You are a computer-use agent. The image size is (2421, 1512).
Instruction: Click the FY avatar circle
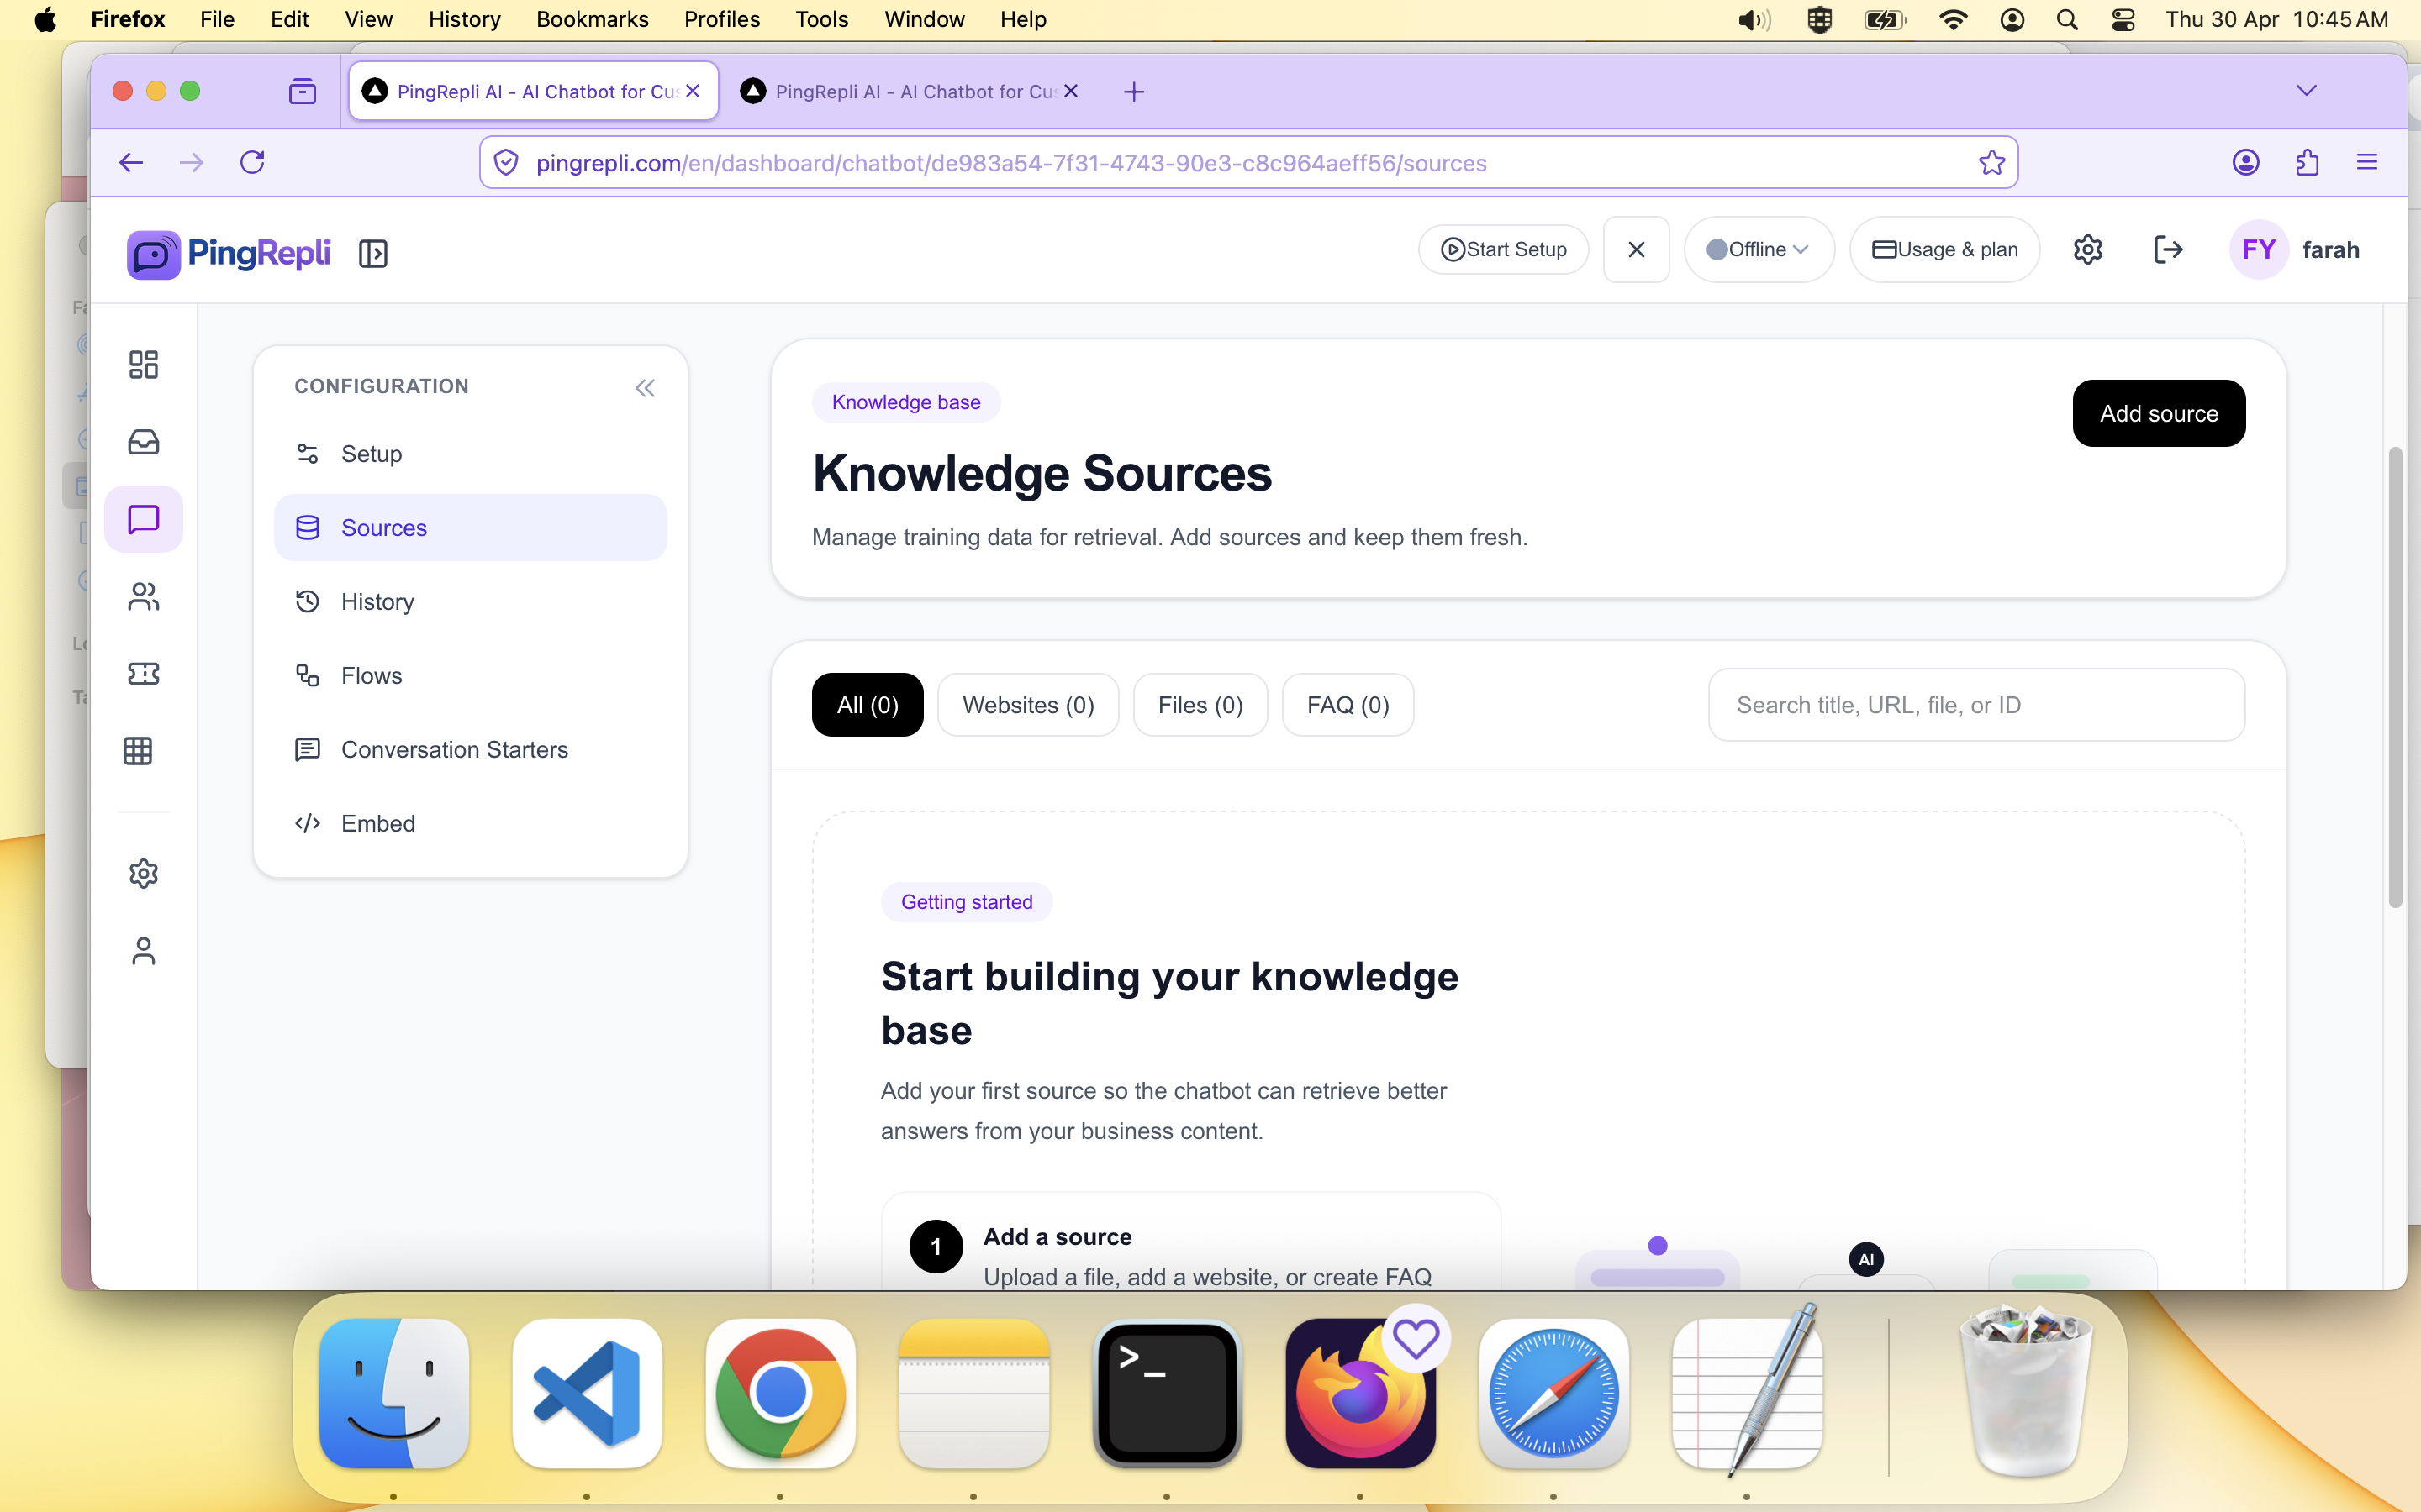click(x=2259, y=249)
